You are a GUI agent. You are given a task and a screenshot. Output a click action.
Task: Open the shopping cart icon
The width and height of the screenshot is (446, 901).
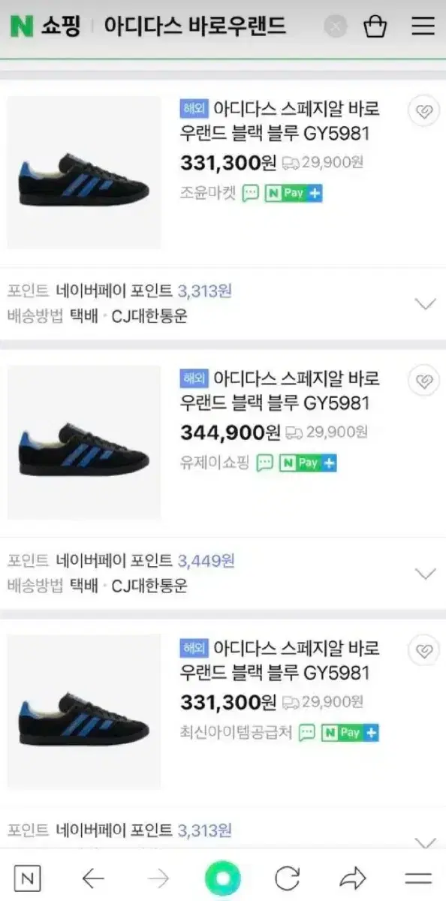(x=375, y=26)
